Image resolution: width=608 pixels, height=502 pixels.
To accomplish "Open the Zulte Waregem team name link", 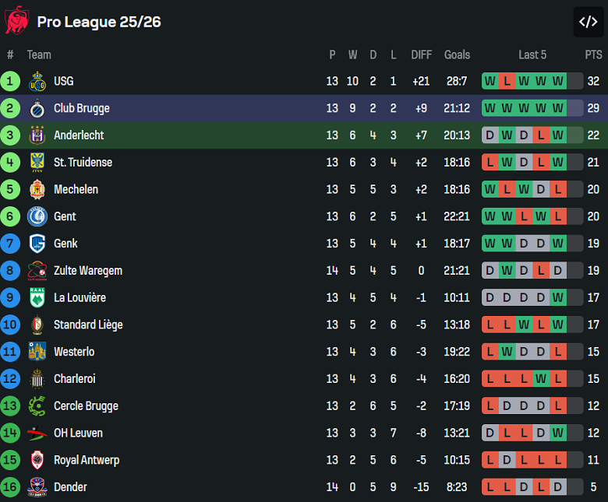I will point(88,271).
